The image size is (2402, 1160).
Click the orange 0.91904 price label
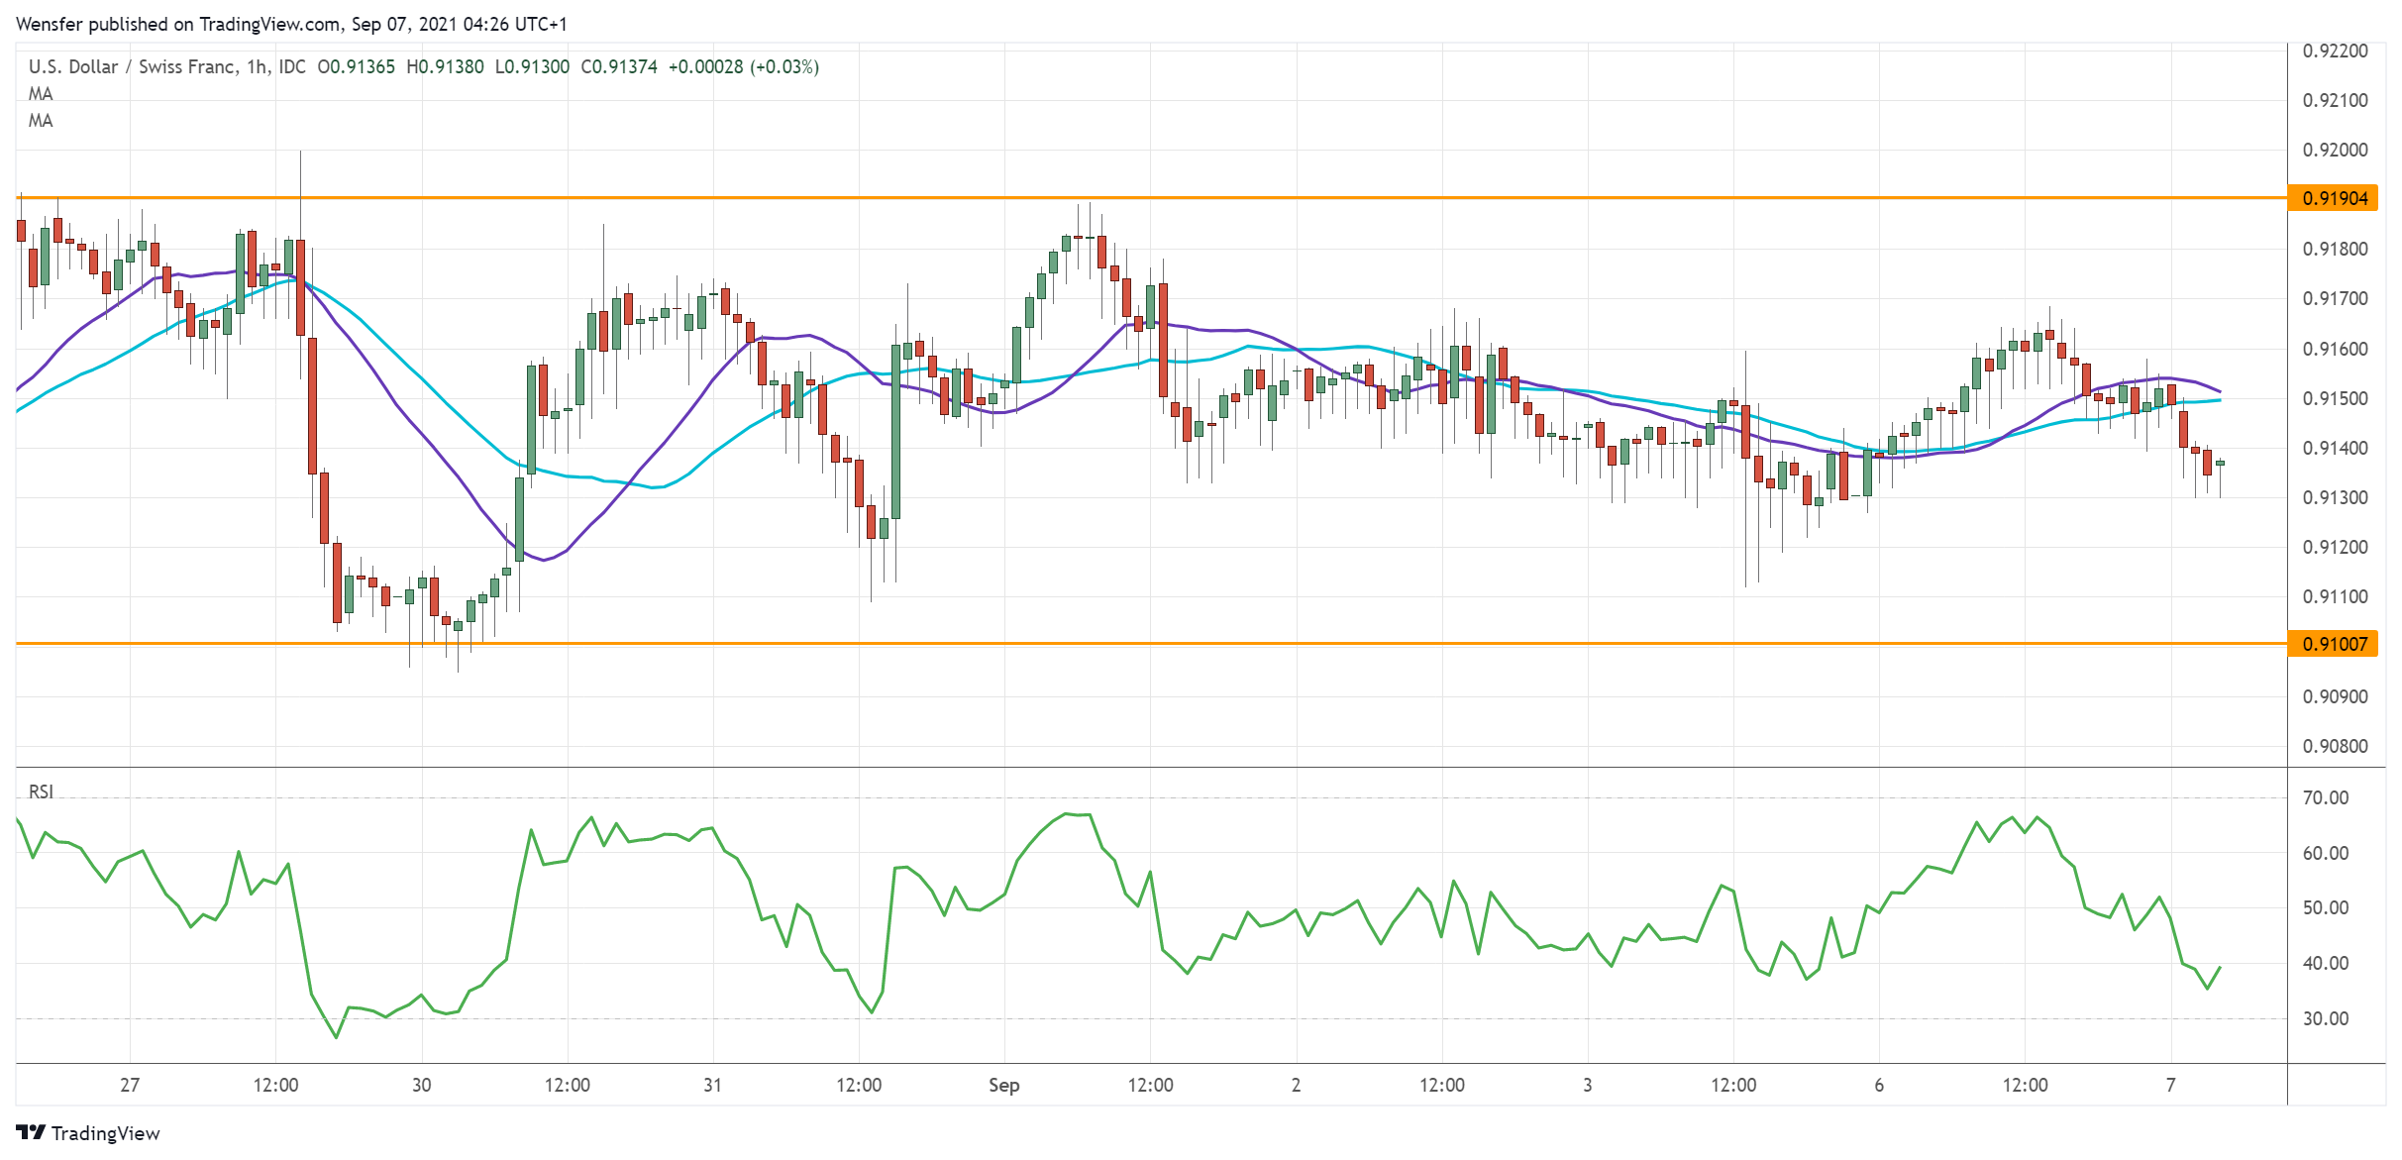click(2334, 198)
